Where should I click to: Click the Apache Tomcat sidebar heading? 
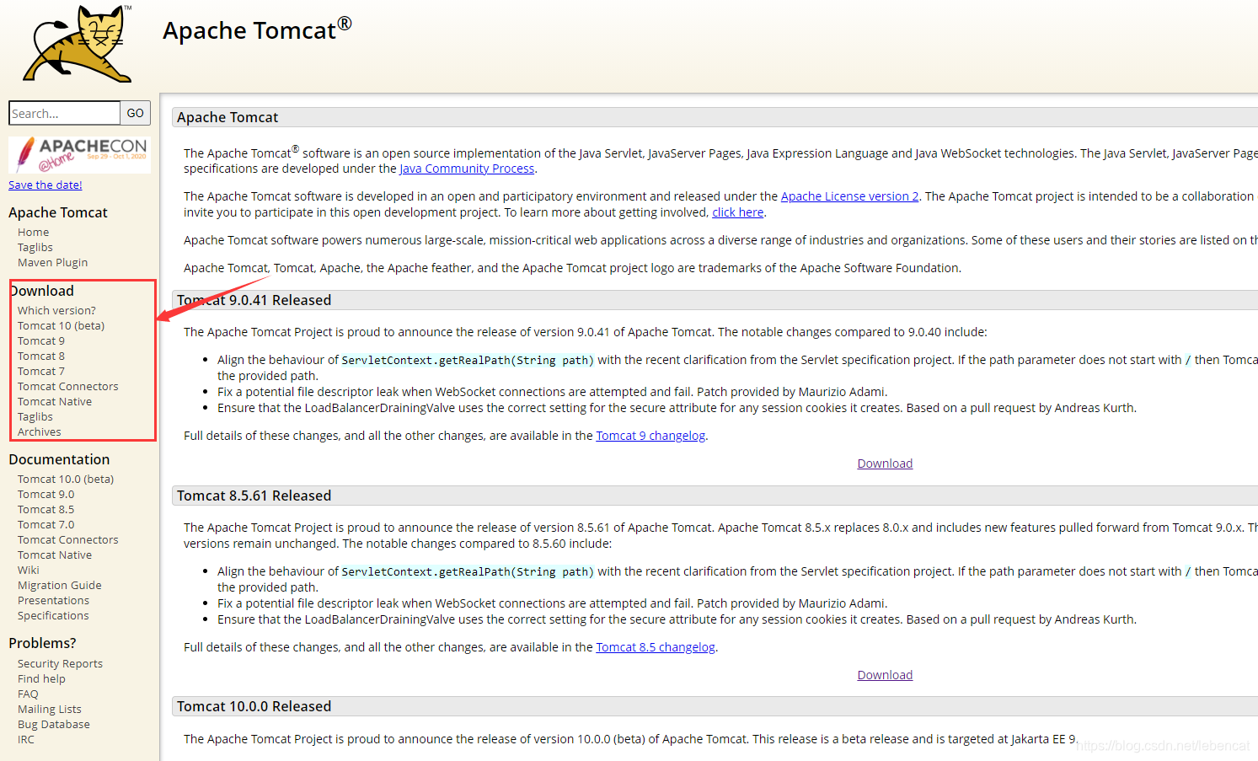point(58,212)
